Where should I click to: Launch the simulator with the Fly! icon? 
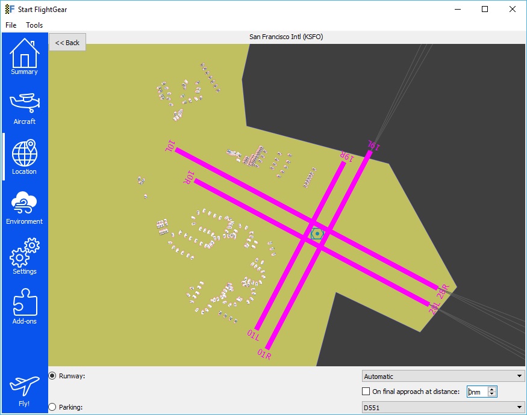pos(25,392)
